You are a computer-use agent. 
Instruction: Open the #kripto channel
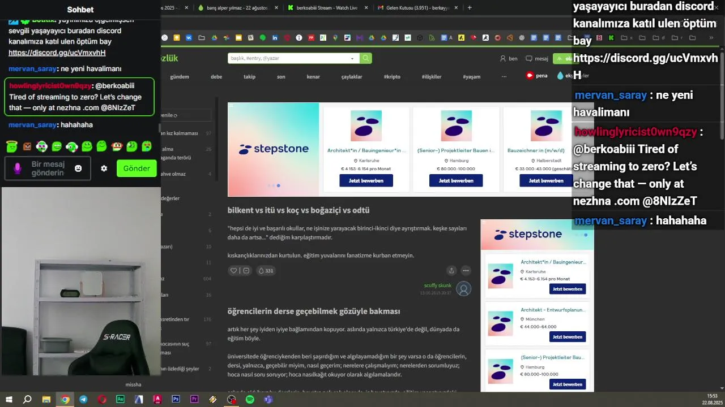pos(392,76)
